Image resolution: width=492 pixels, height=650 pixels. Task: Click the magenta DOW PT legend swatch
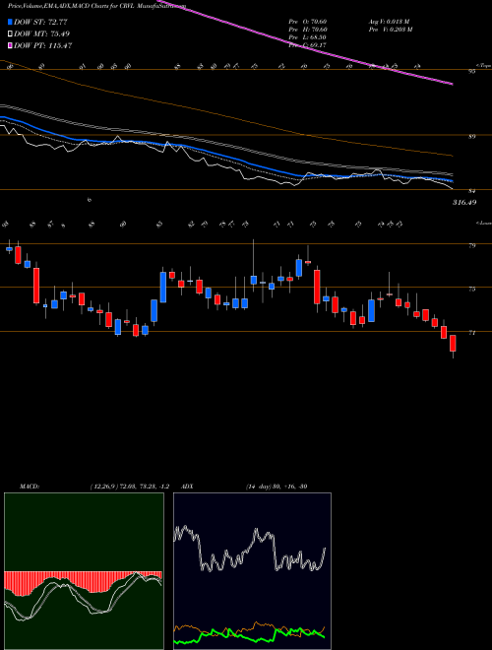coord(11,45)
